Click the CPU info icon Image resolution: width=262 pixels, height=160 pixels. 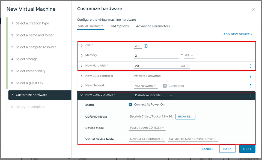point(145,46)
